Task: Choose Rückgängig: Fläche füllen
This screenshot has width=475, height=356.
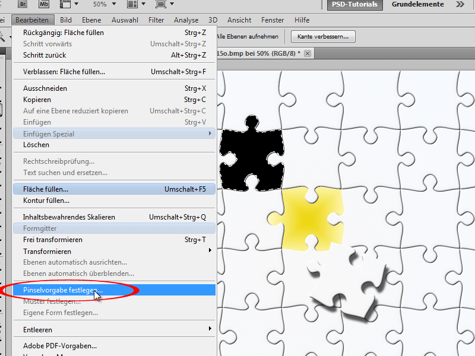Action: tap(114, 33)
